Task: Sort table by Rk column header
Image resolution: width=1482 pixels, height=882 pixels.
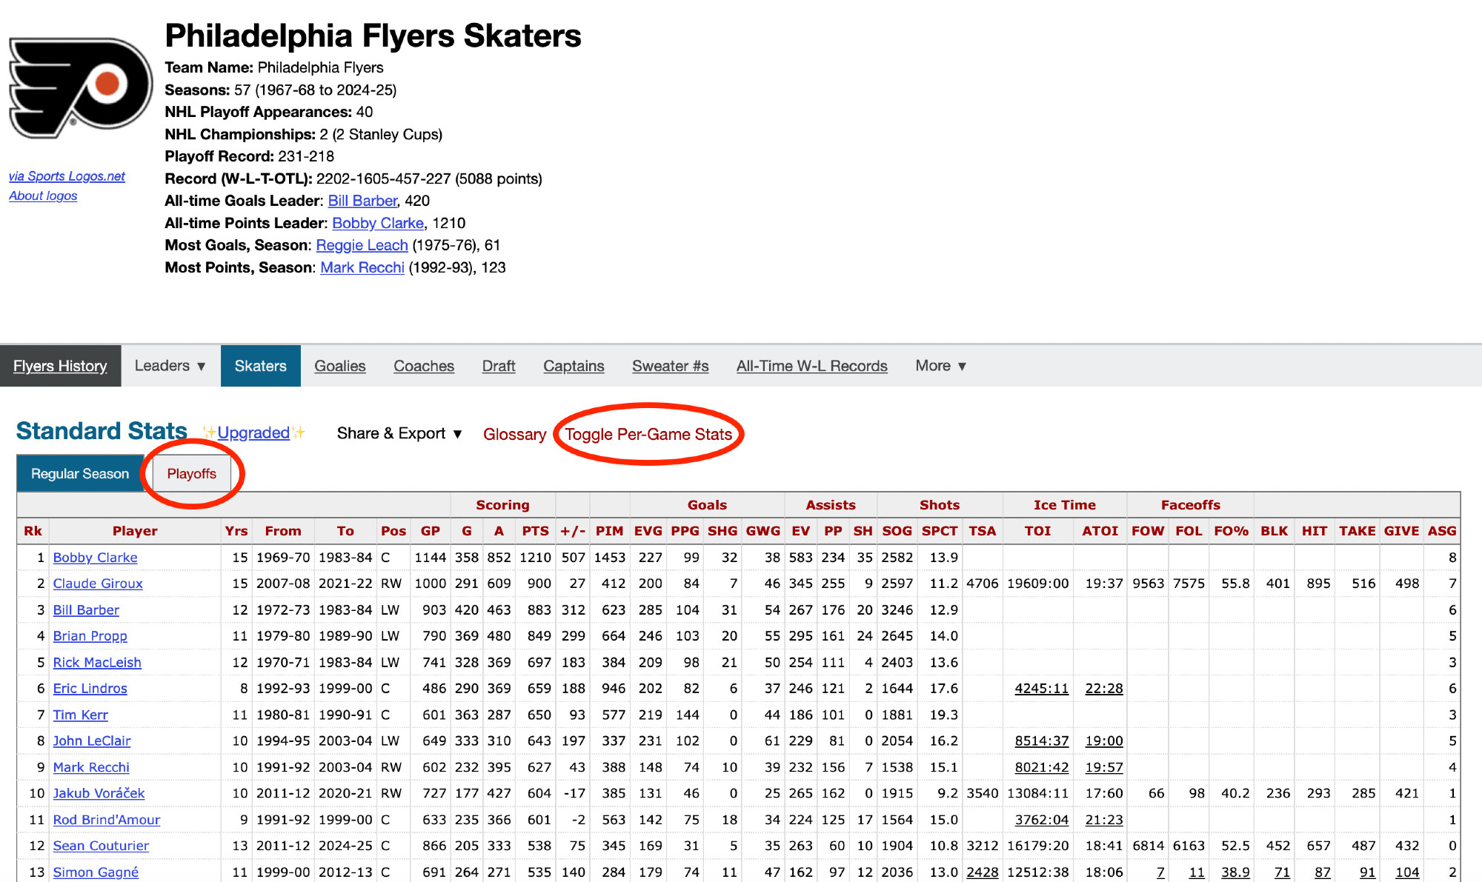Action: 33,531
